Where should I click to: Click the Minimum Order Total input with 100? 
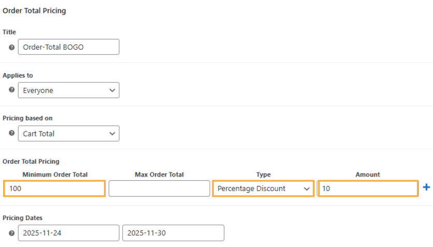coord(54,188)
